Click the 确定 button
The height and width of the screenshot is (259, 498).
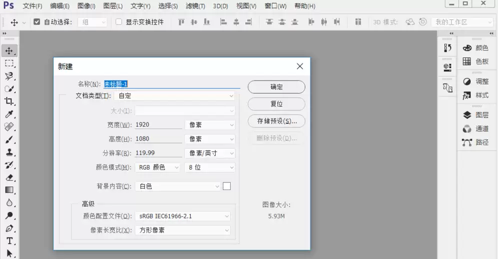[x=276, y=87]
